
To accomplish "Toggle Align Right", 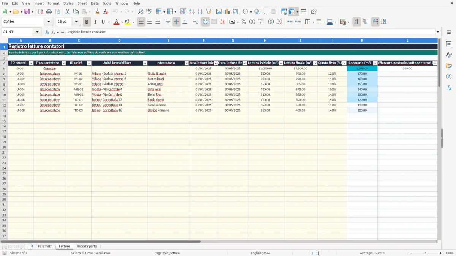I will (158, 22).
